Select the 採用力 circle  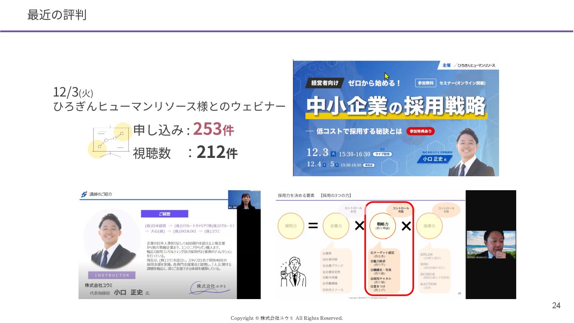point(291,226)
